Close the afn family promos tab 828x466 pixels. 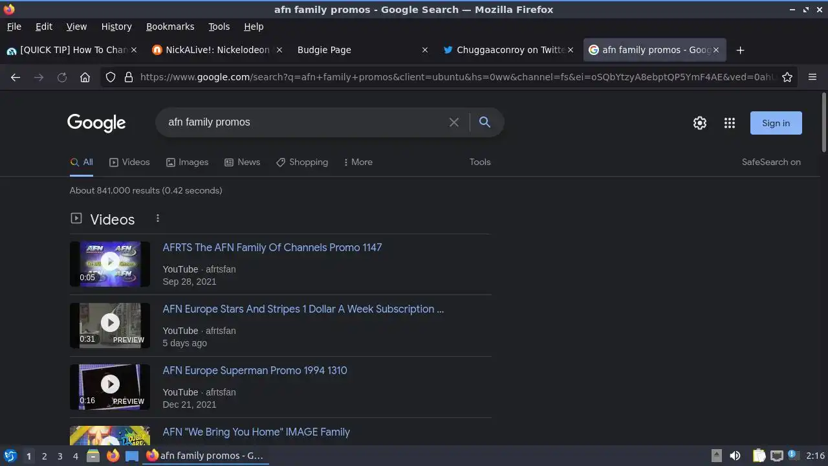(x=716, y=50)
